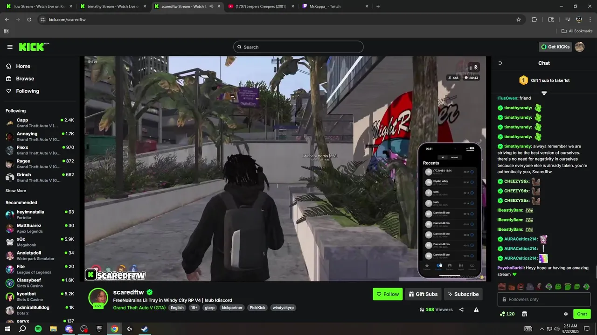597x335 pixels.
Task: Click the Followers only chat input
Action: (x=544, y=300)
